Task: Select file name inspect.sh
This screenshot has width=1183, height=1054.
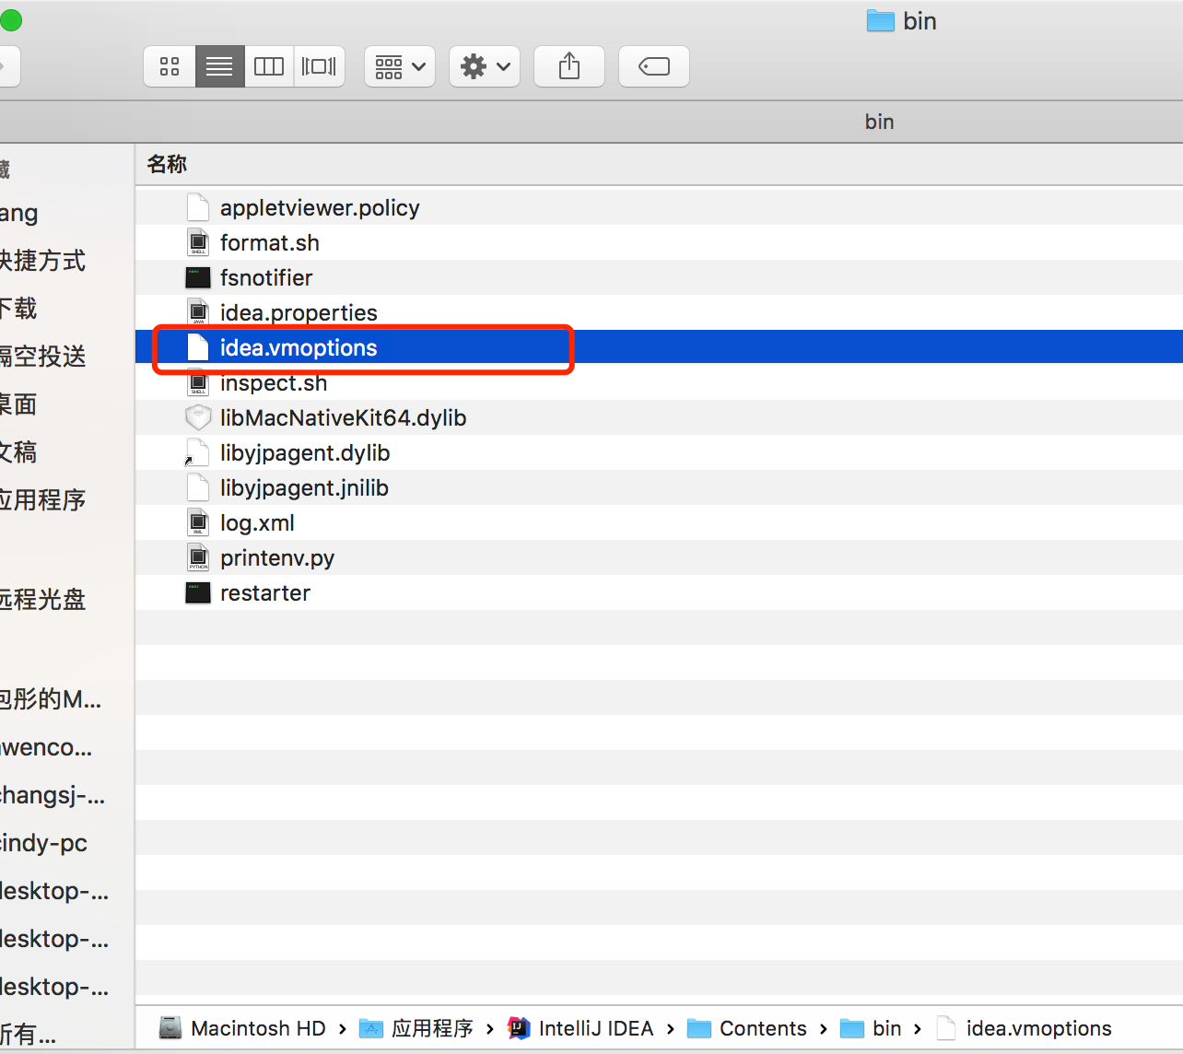Action: pos(274,382)
